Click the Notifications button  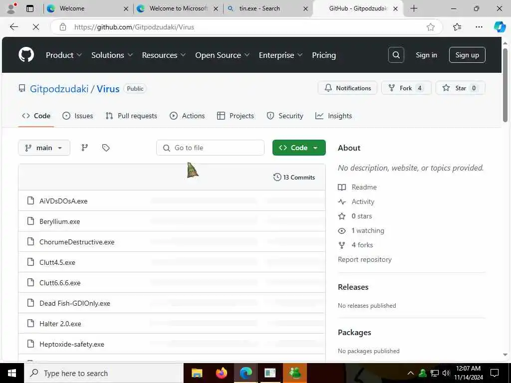[x=347, y=88]
